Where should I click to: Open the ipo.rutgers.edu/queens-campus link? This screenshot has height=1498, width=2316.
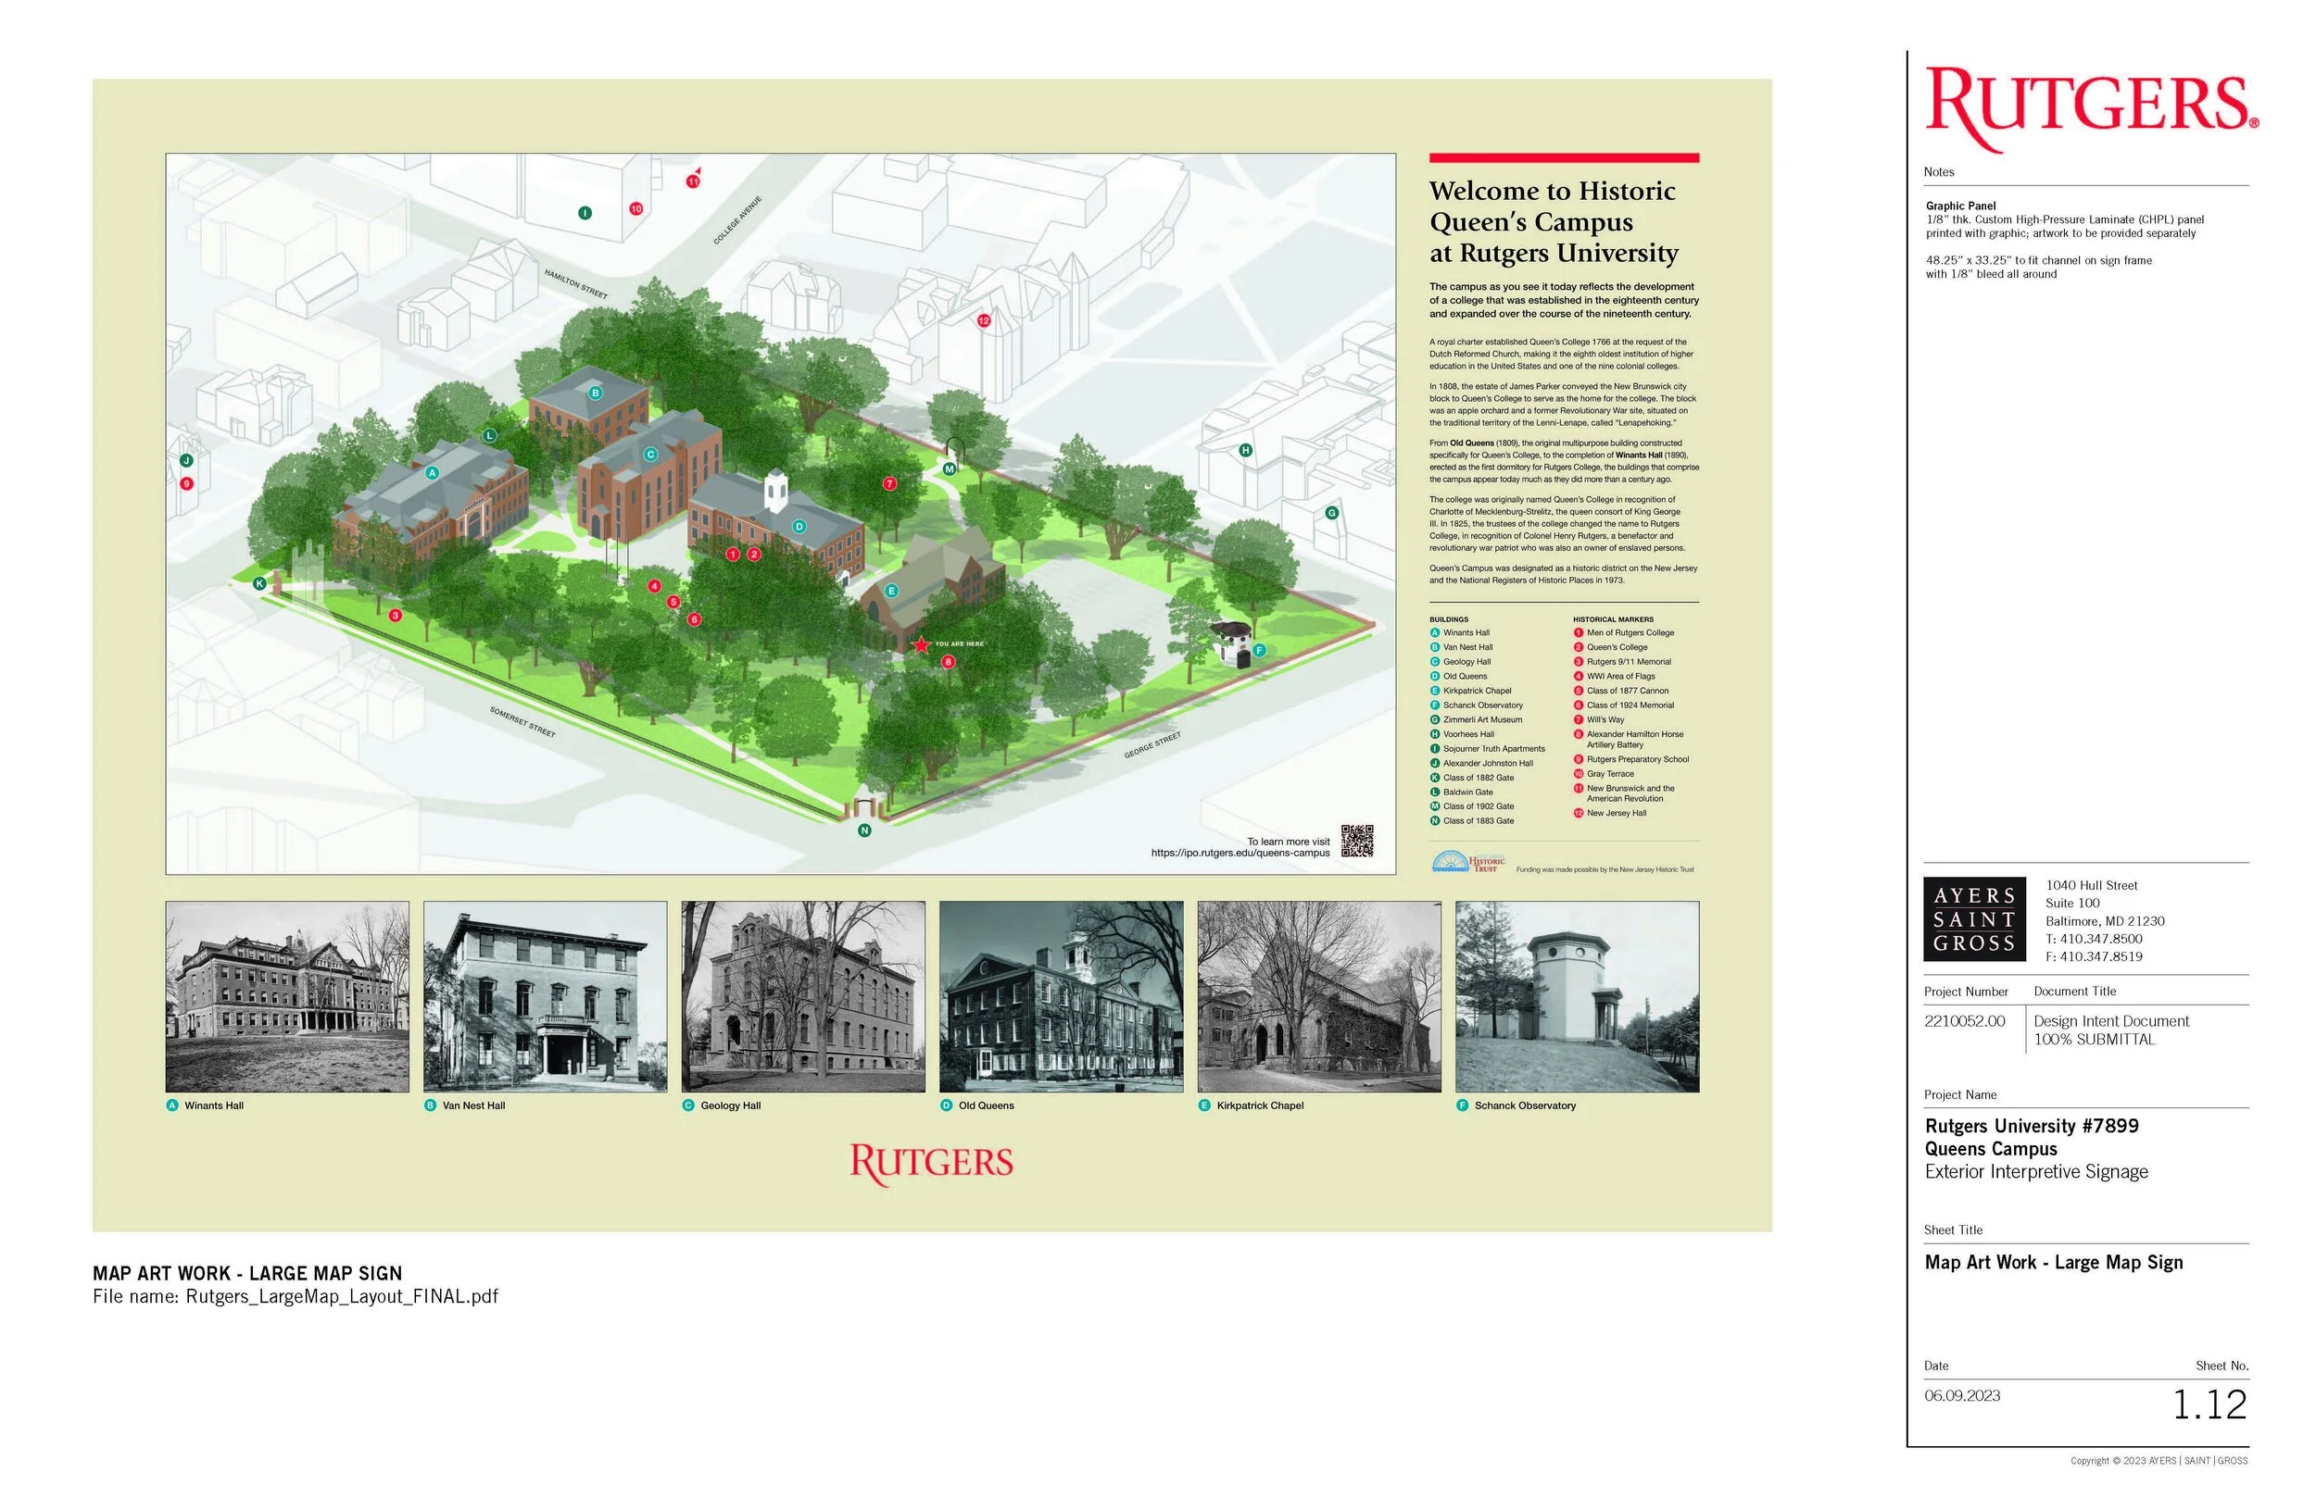pos(1240,853)
